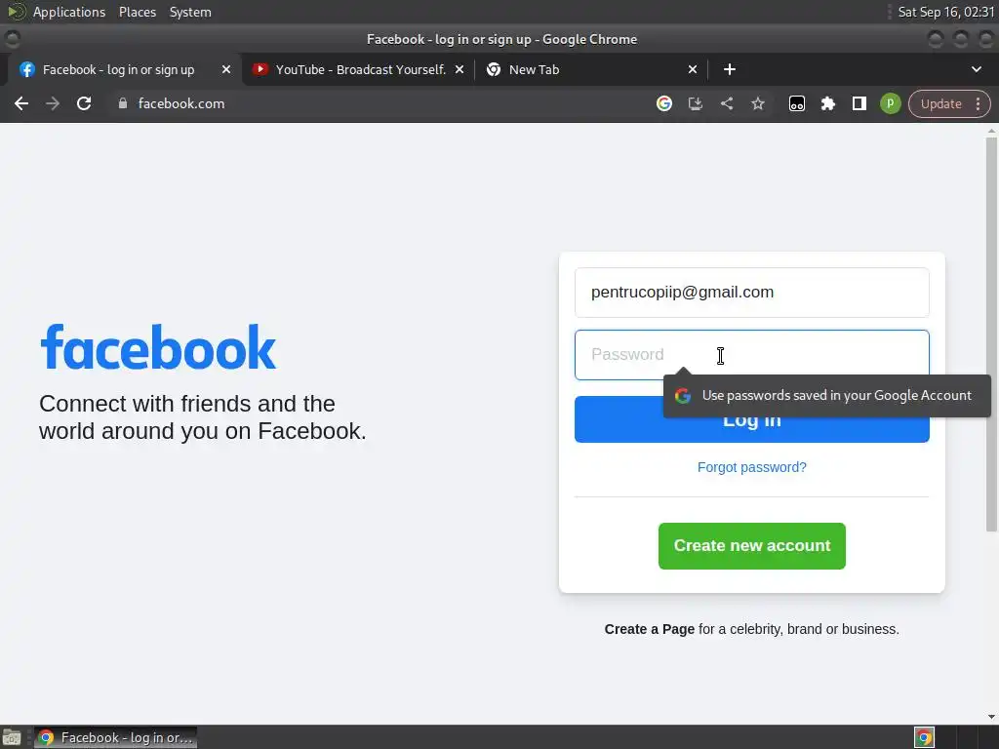Screen dimensions: 999x749
Task: Expand the tab search dropdown arrow
Action: 976,69
